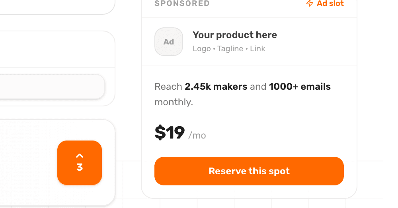The width and height of the screenshot is (398, 208).
Task: Click the upvote count number 3
Action: pos(80,168)
